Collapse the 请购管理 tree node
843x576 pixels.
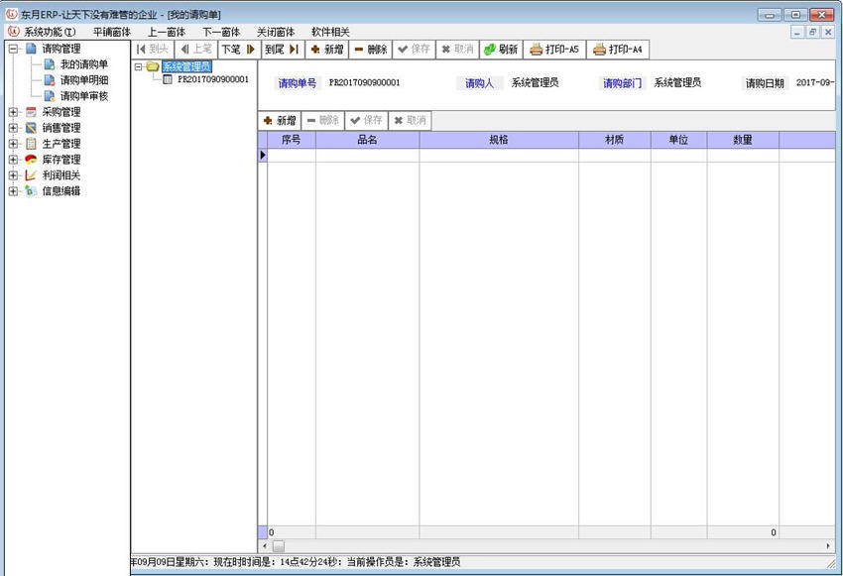pos(14,49)
